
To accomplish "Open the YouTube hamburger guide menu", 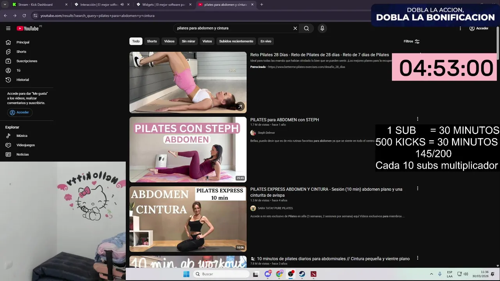I will [x=8, y=28].
